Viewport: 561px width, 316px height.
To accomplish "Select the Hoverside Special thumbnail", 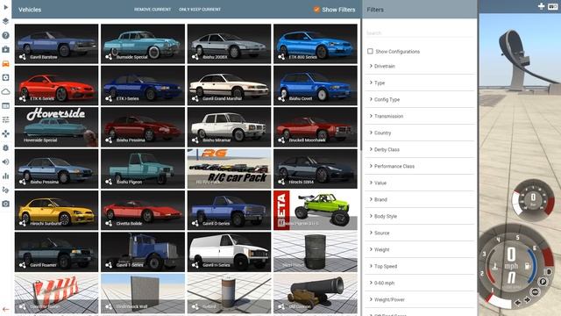I will (x=56, y=126).
